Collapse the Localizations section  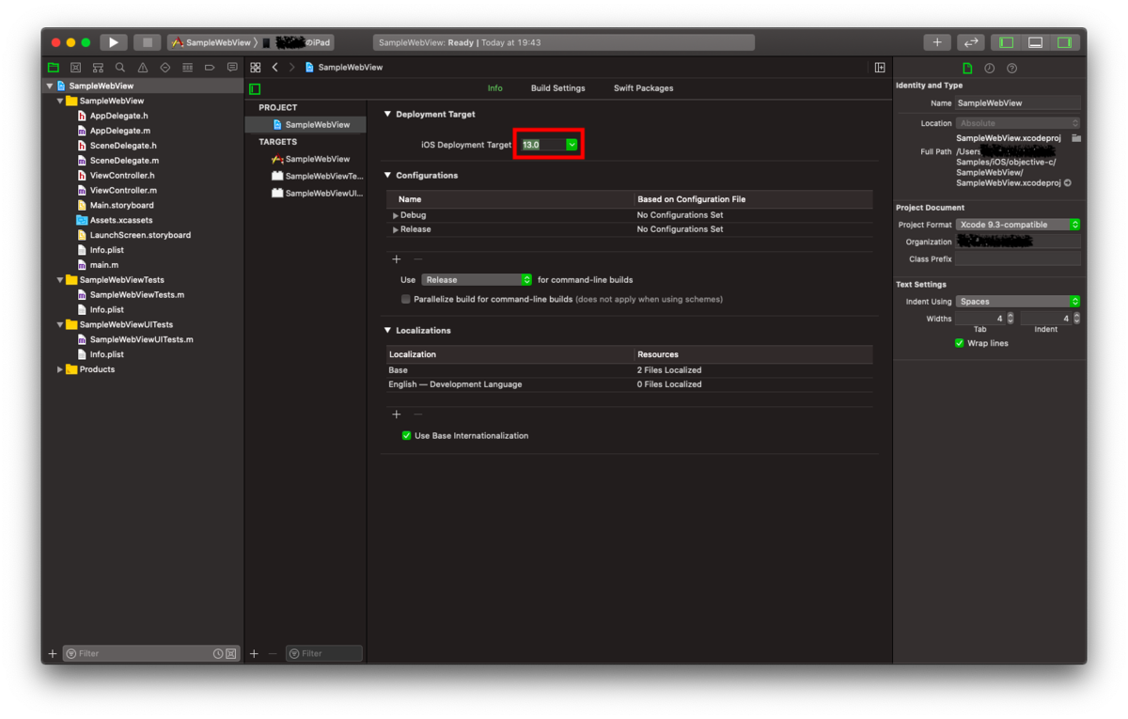pyautogui.click(x=387, y=330)
